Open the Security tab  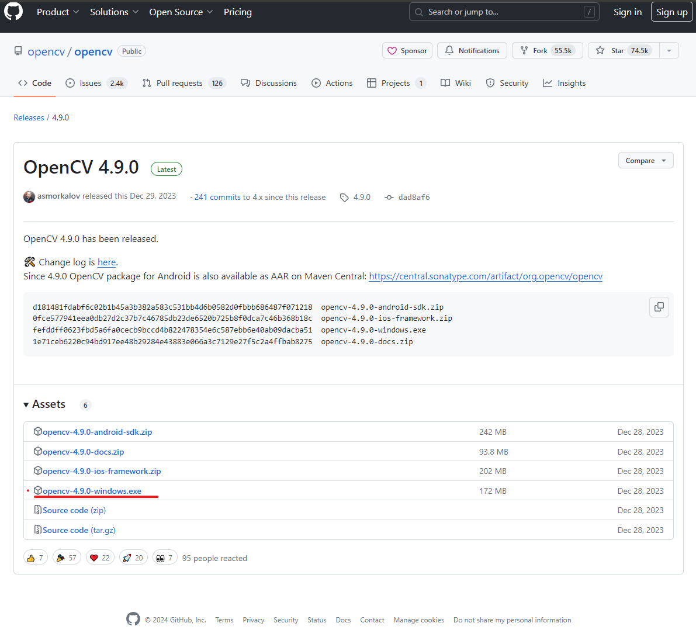(x=507, y=83)
